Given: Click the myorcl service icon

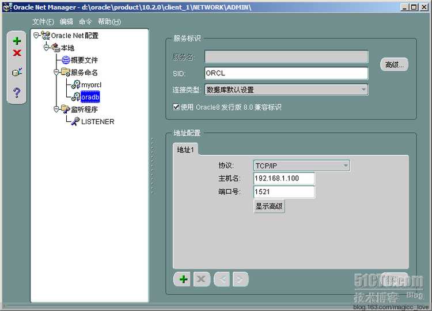Looking at the screenshot, I should tap(76, 85).
